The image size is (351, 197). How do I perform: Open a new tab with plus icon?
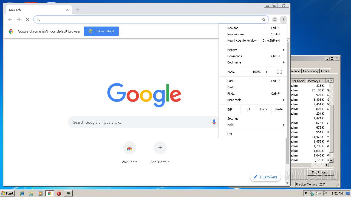(78, 10)
